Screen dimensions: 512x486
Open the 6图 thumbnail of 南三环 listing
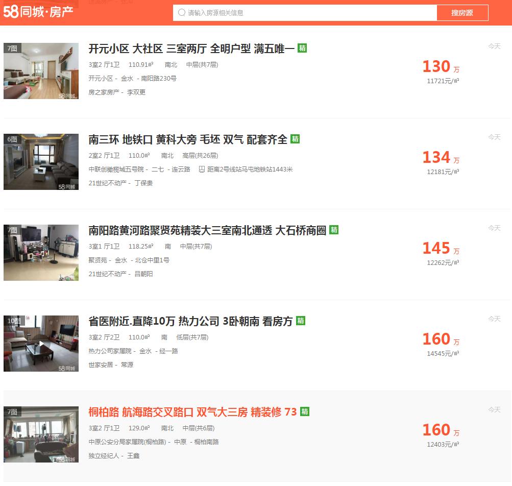[41, 162]
